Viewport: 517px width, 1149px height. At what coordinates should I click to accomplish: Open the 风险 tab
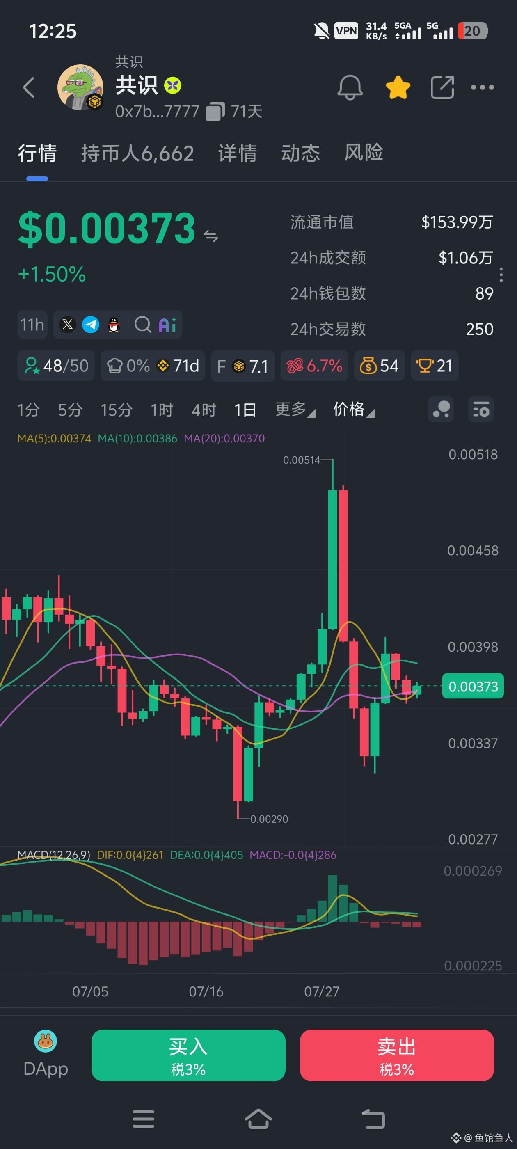(x=364, y=153)
